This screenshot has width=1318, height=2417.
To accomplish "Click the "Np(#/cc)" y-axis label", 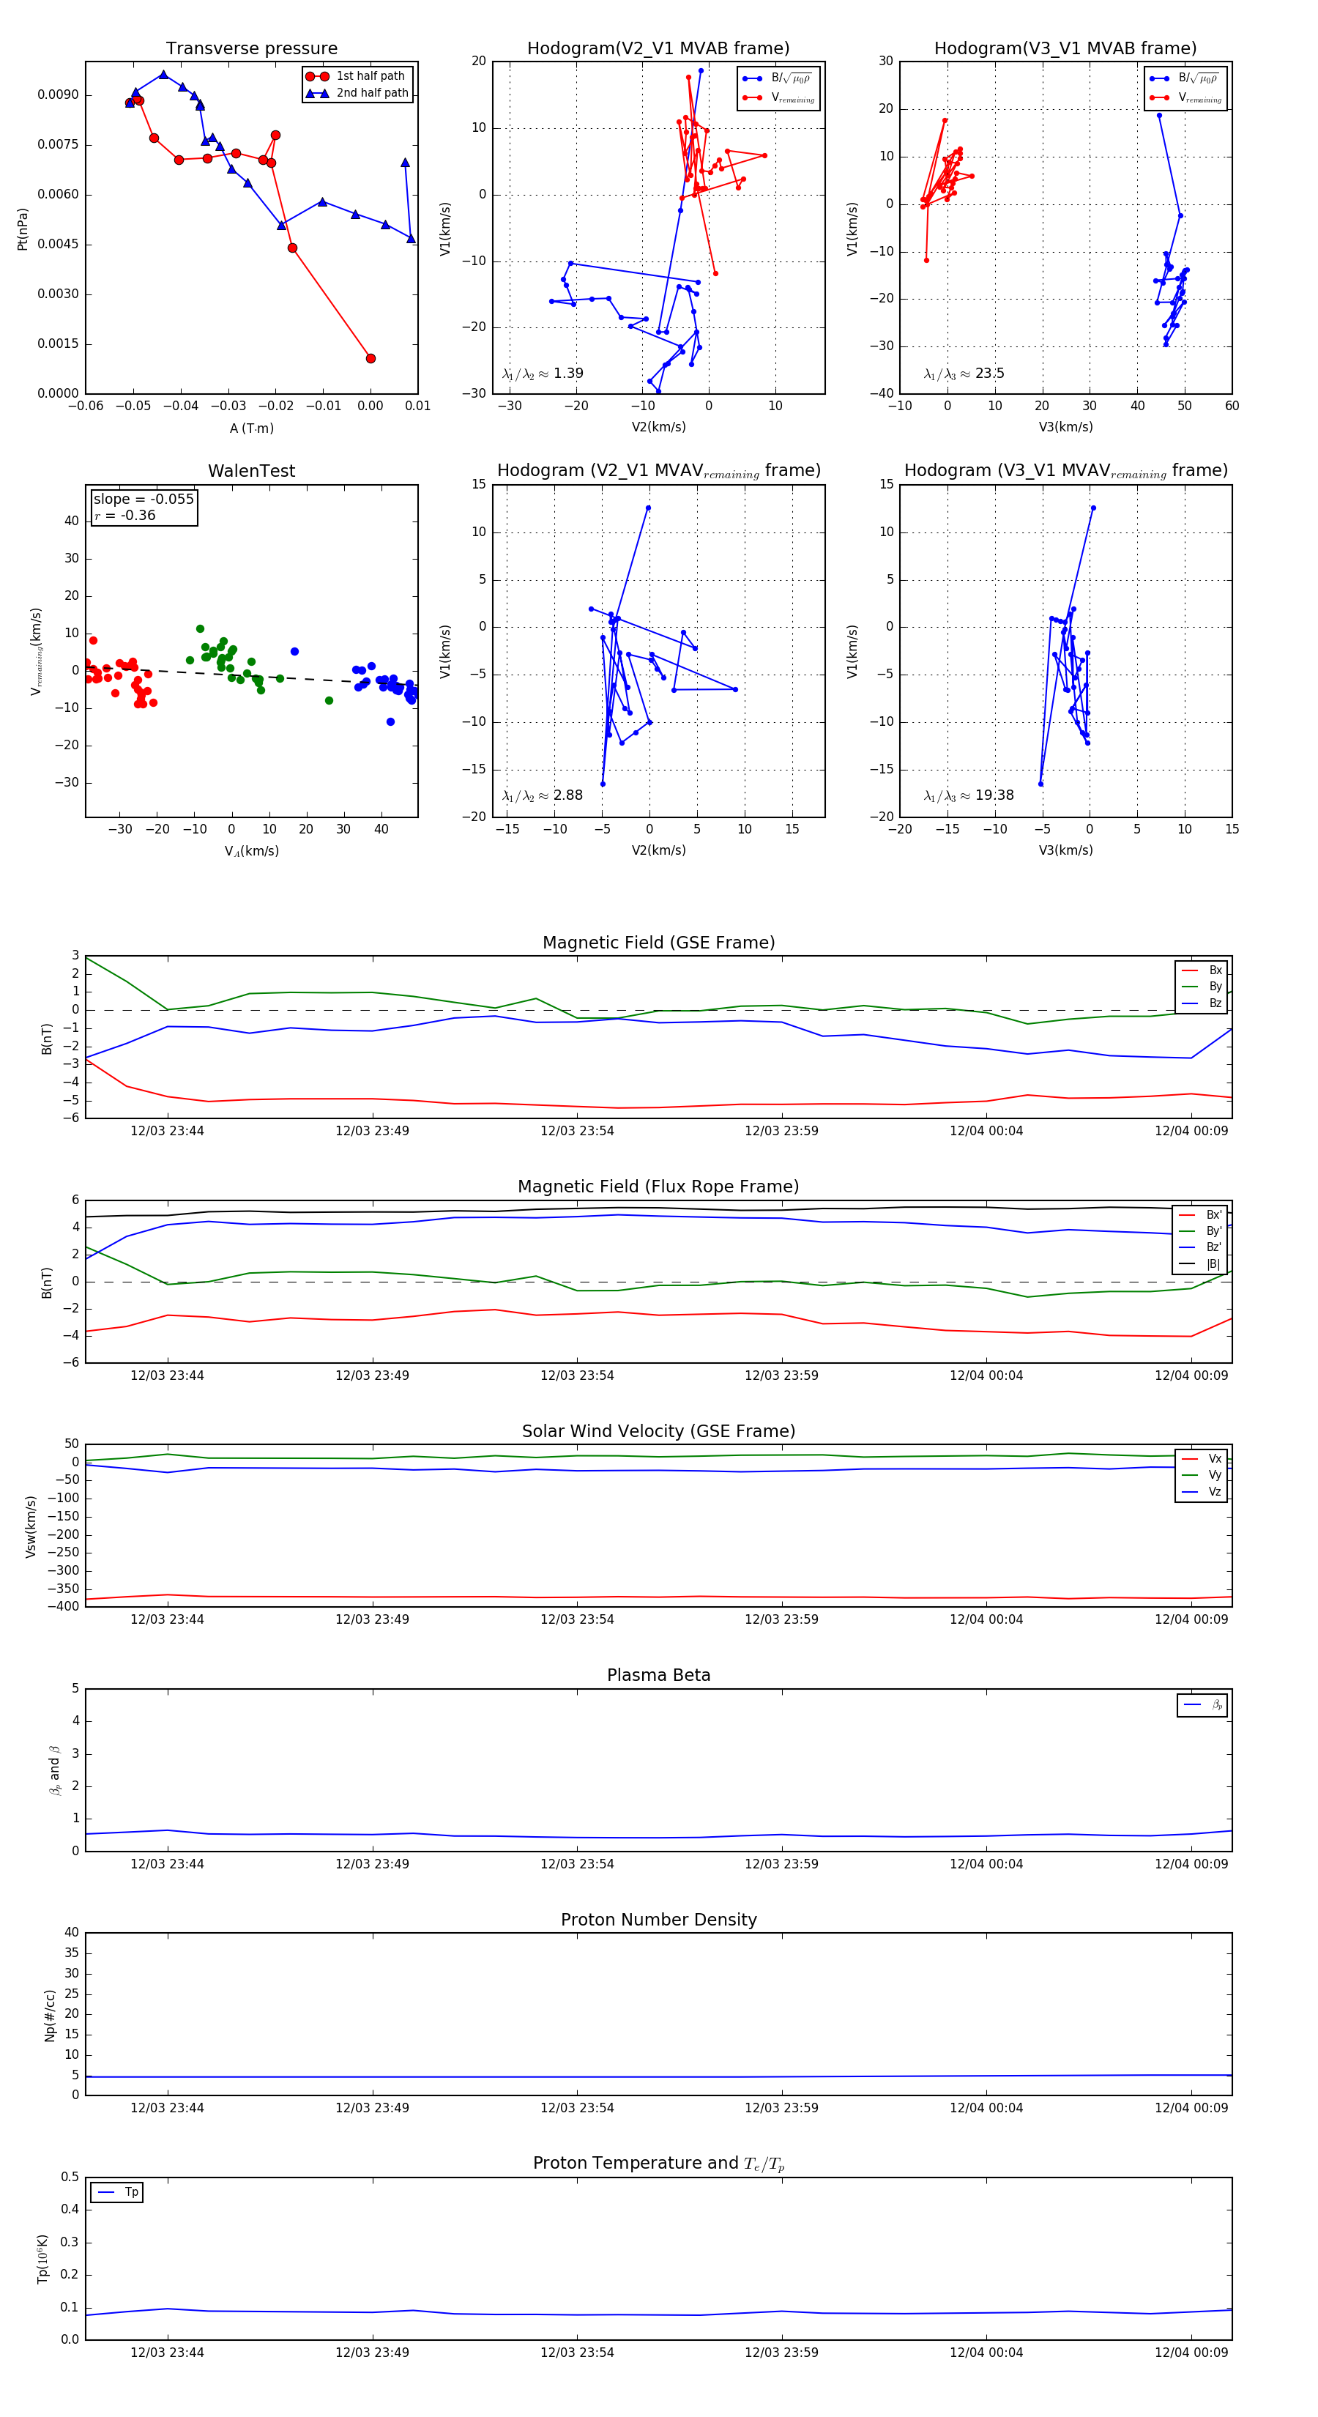I will coord(49,2014).
